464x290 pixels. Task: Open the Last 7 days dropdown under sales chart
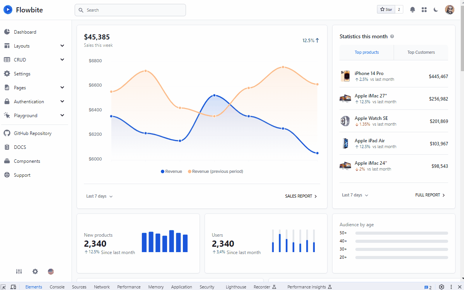pos(99,196)
